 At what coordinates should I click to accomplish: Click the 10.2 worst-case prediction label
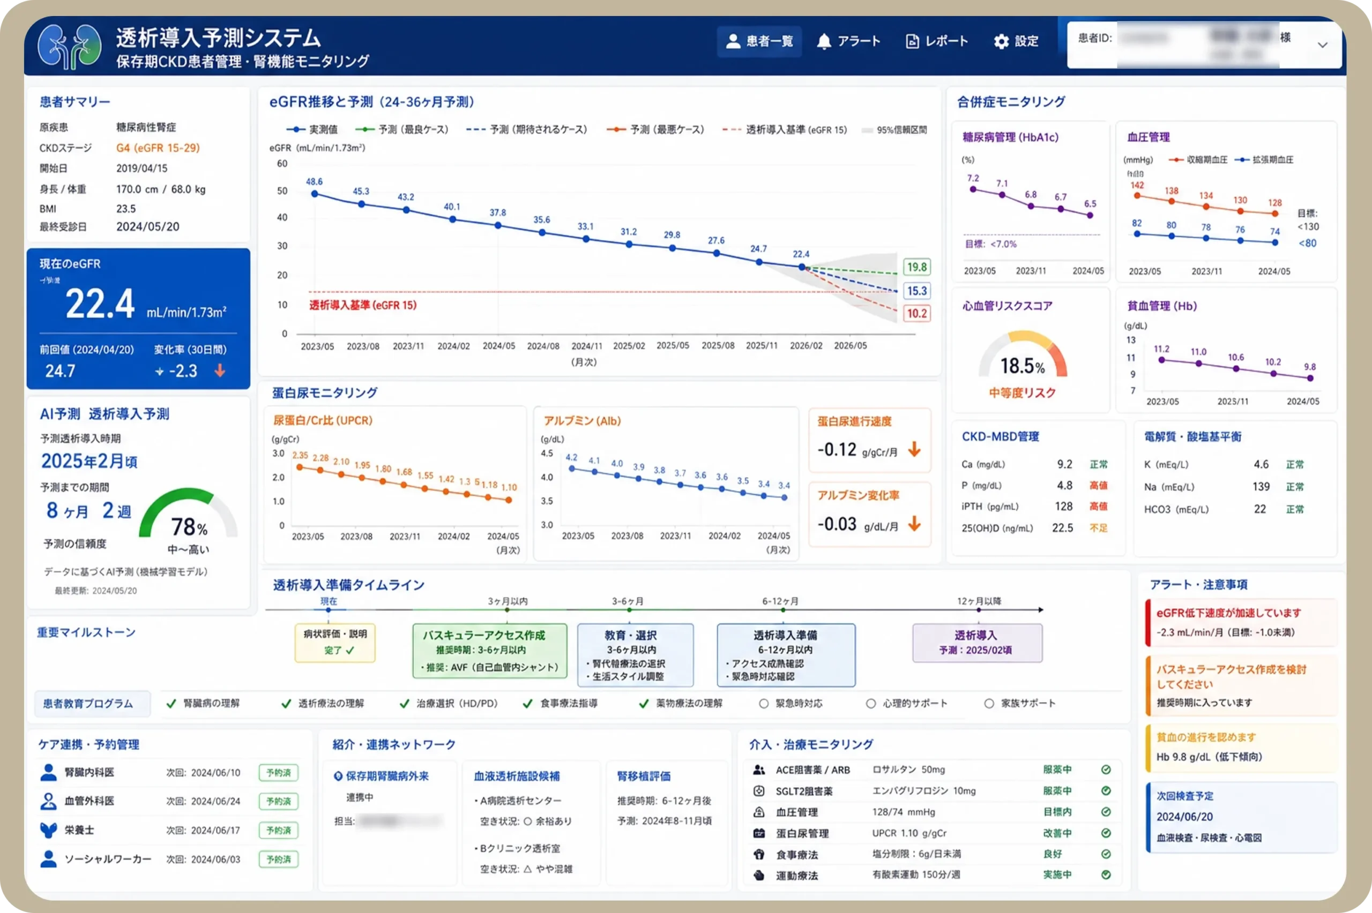click(x=916, y=313)
